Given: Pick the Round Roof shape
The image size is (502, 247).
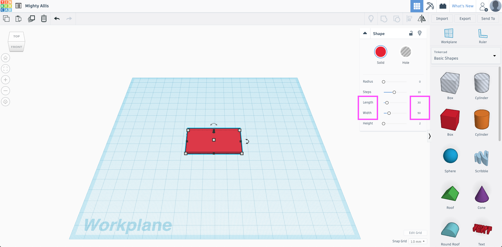Looking at the screenshot, I should [x=450, y=229].
